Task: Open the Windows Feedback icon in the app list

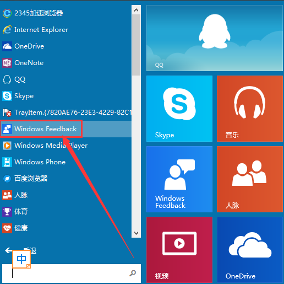Action: pyautogui.click(x=7, y=129)
